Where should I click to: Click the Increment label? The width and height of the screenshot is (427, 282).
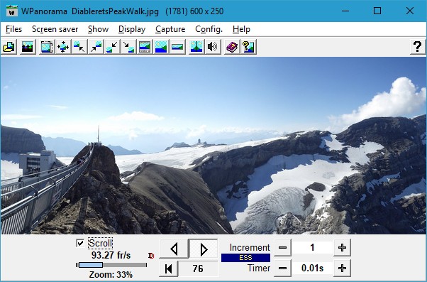(x=250, y=247)
